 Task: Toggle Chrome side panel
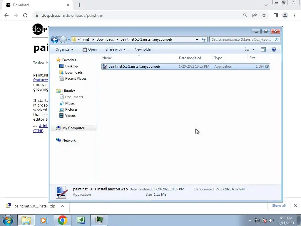pos(276,15)
